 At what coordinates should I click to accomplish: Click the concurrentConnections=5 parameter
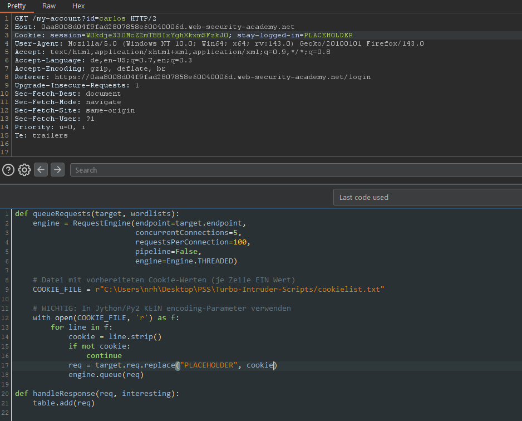point(188,233)
